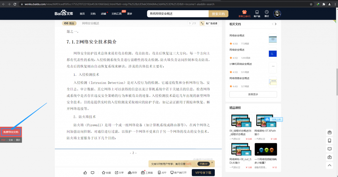Click the Baidu Wenku logo
The height and width of the screenshot is (177, 338).
pyautogui.click(x=64, y=13)
